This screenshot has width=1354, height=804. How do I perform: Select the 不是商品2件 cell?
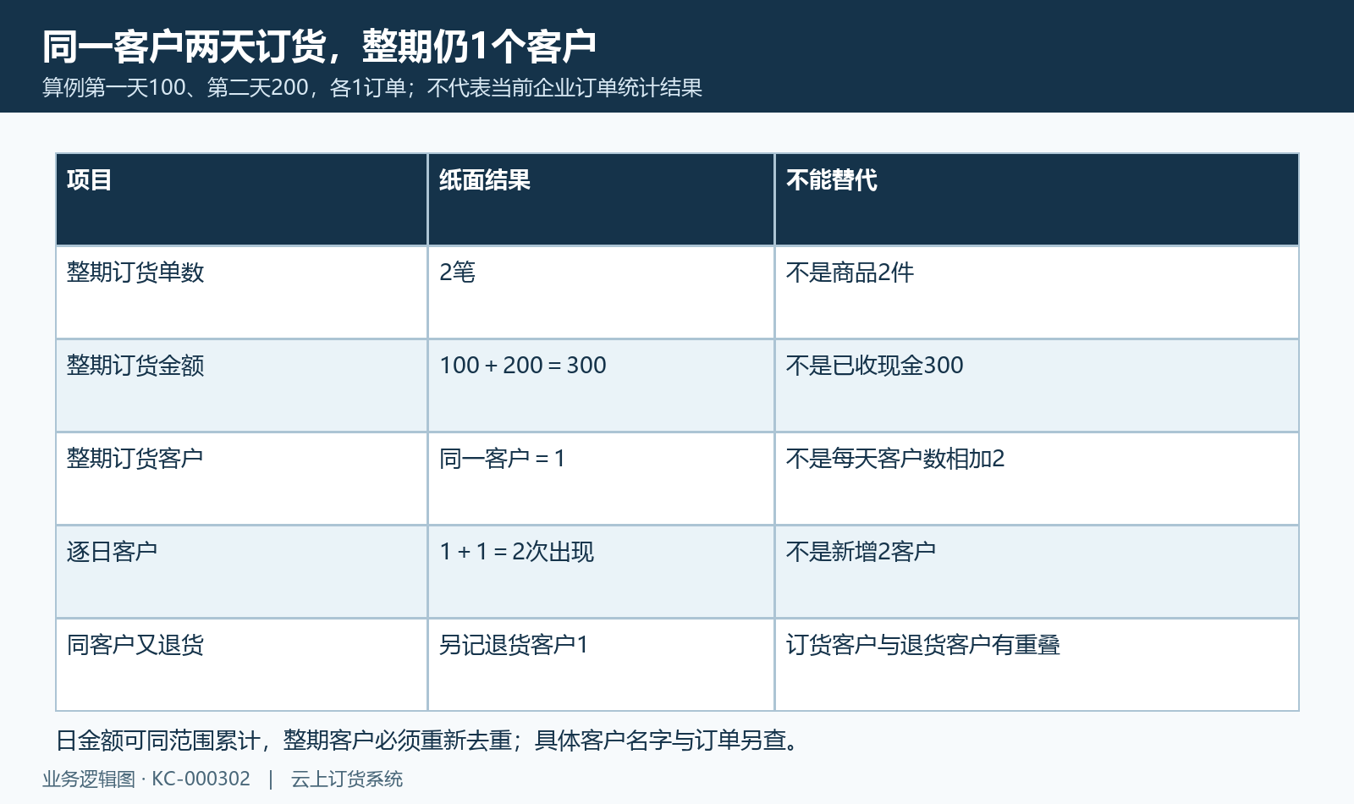click(1037, 293)
